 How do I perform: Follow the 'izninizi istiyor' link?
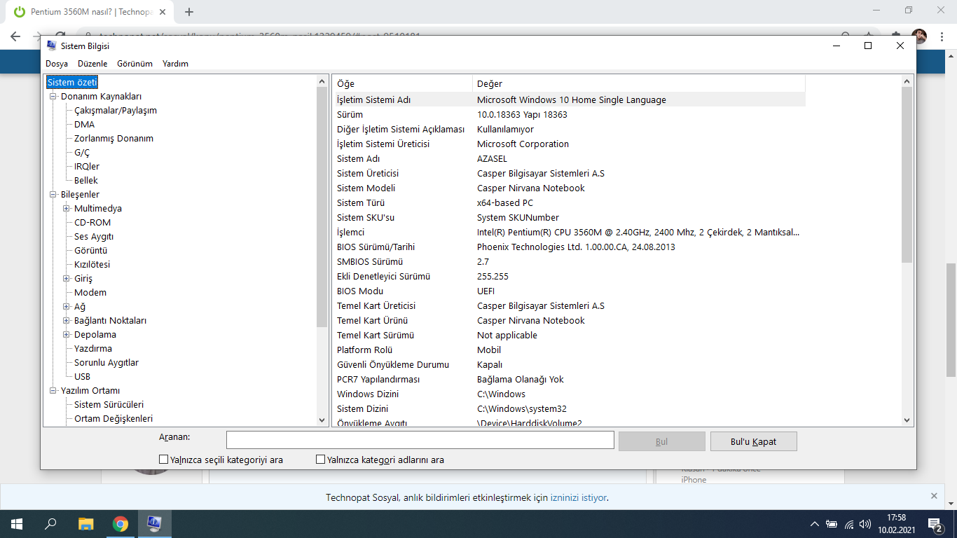pyautogui.click(x=579, y=497)
